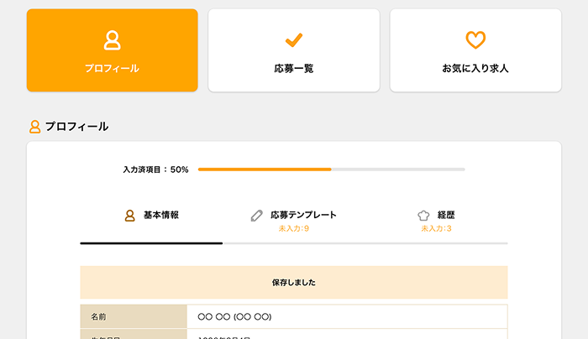Switch to the 経歴 tab

tap(446, 216)
